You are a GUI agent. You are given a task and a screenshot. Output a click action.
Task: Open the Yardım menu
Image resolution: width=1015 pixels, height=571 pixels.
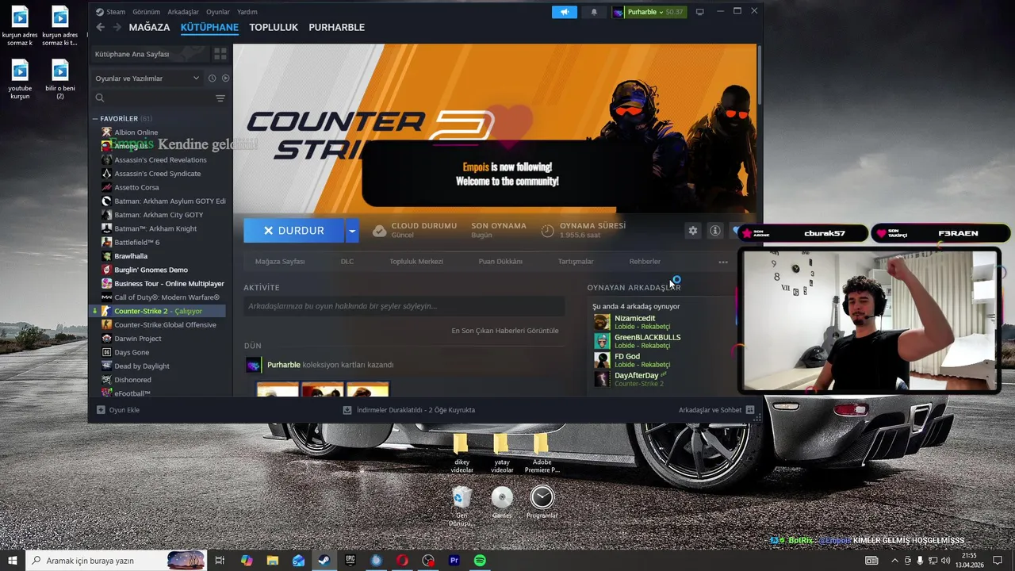247,12
